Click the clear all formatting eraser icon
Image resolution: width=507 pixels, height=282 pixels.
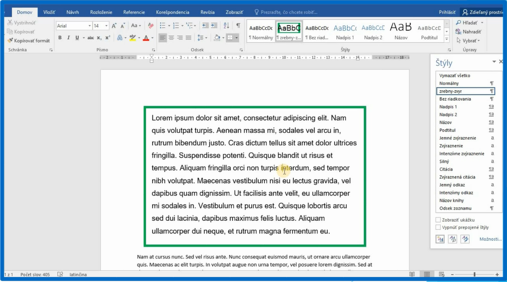tap(151, 26)
